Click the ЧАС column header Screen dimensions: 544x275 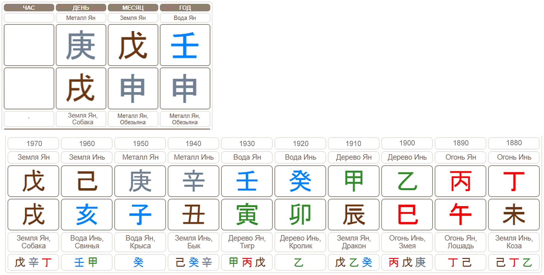click(x=29, y=8)
